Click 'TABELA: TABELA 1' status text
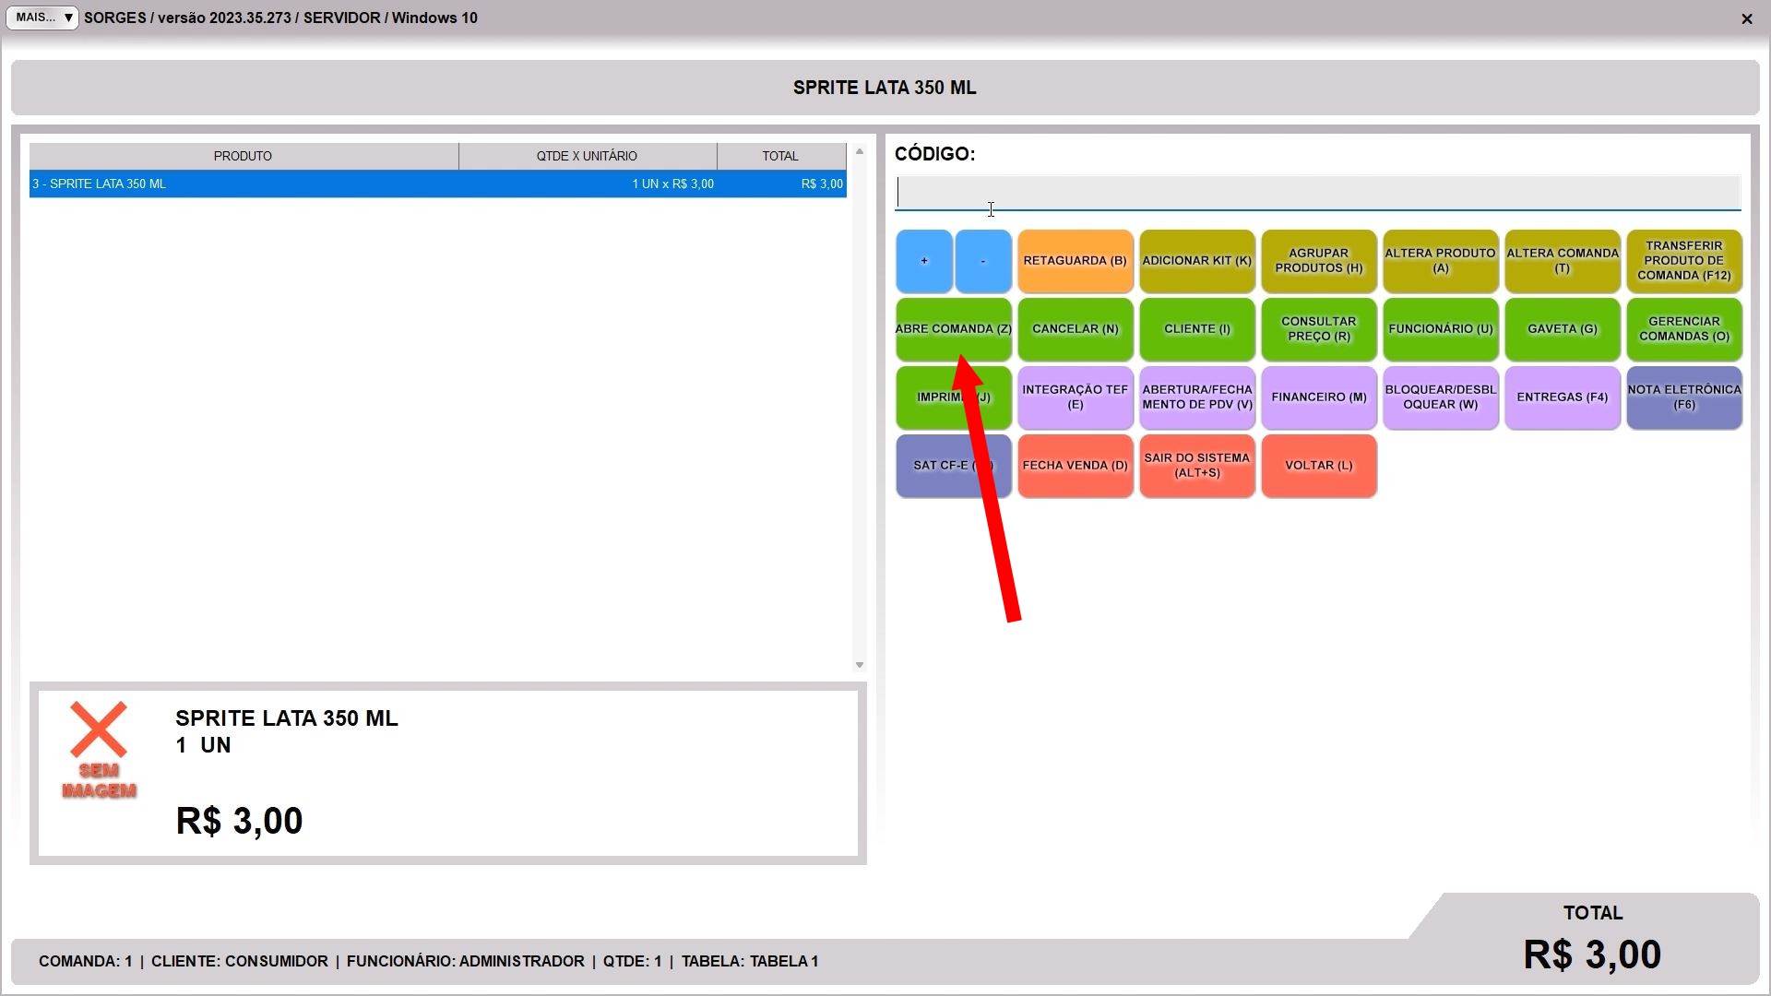 click(x=750, y=961)
